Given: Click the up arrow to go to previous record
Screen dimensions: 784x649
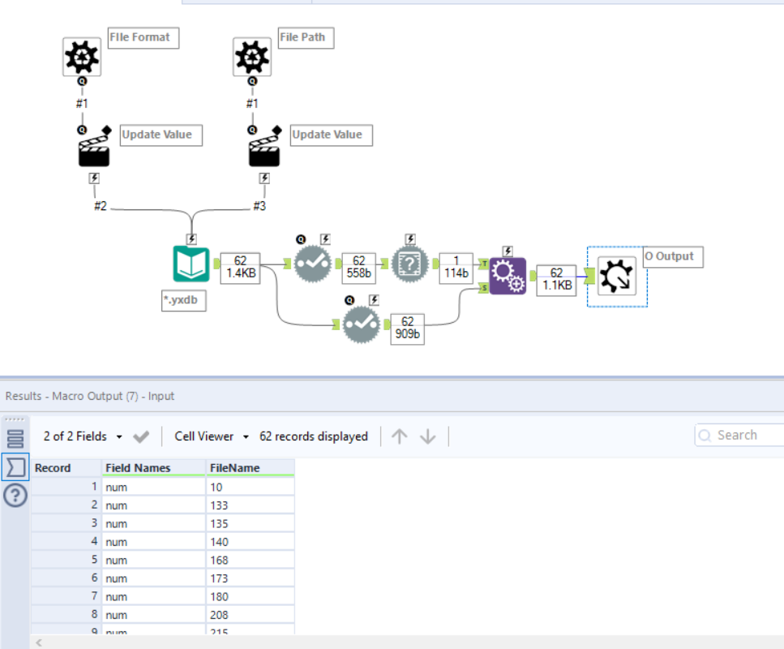Looking at the screenshot, I should click(x=399, y=436).
